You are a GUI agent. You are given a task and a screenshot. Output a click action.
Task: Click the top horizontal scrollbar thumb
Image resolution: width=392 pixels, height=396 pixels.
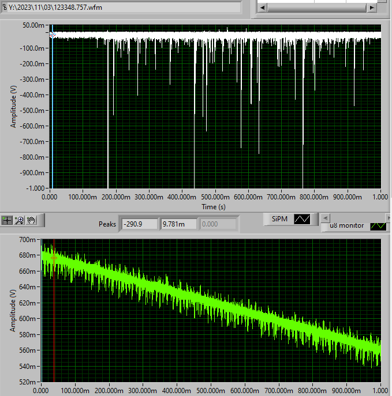click(317, 7)
